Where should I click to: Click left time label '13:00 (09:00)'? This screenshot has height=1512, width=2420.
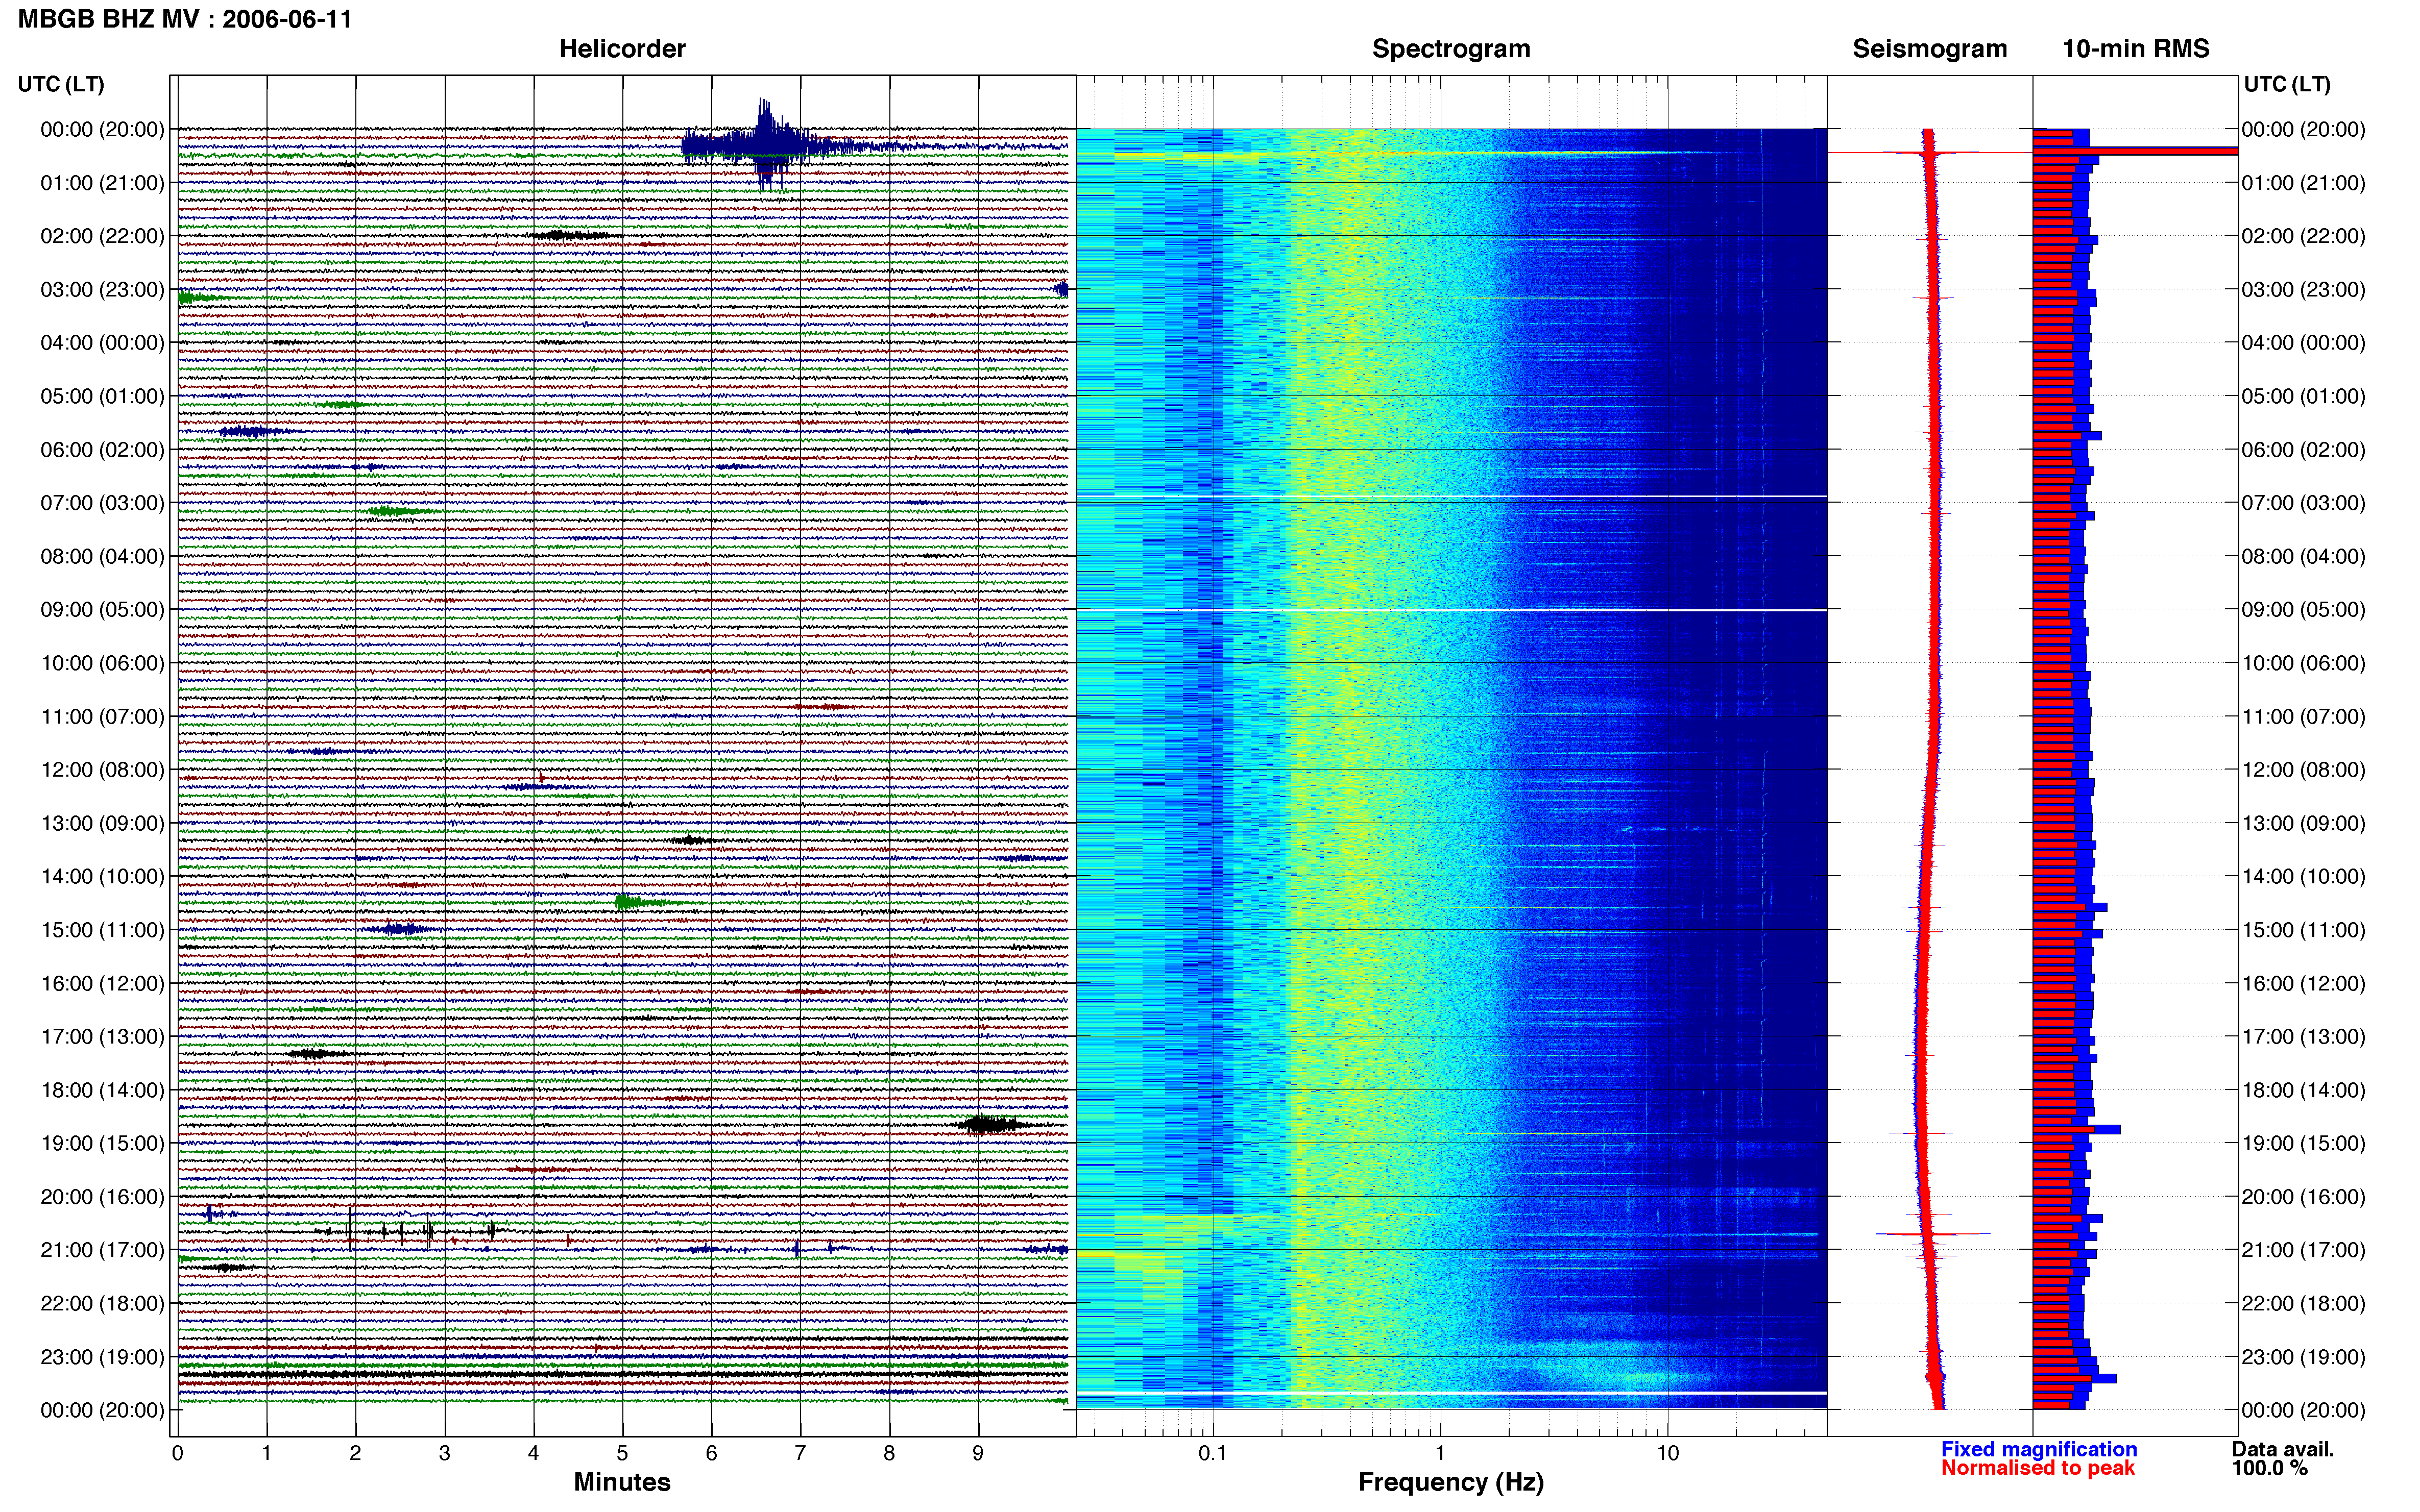point(103,823)
